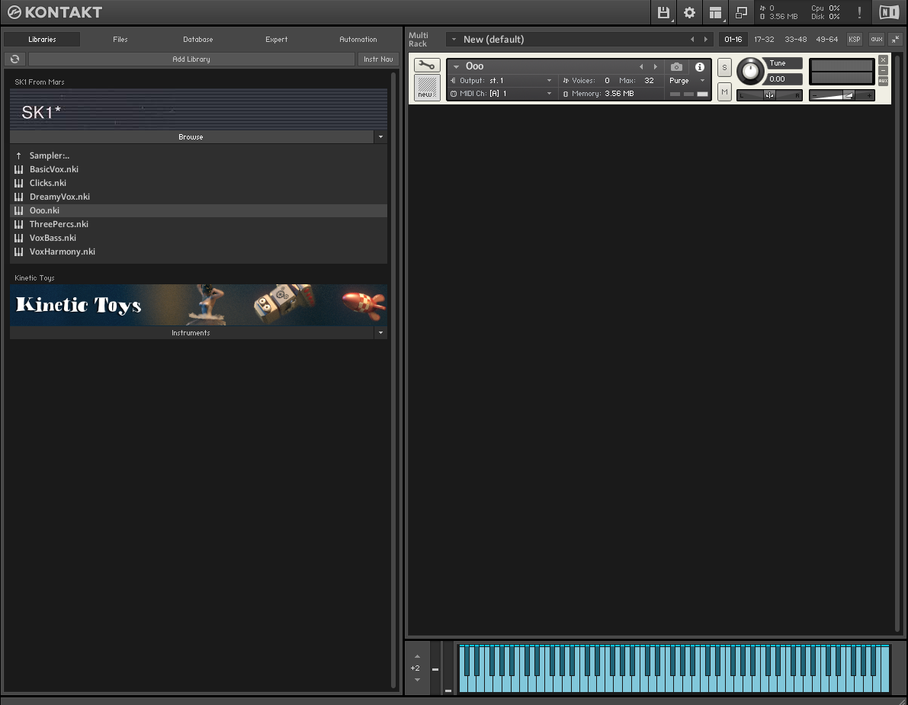Click the Ooo instrument icon thumbnail
Screen dimensions: 908x705
pos(427,88)
